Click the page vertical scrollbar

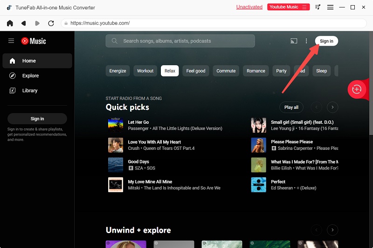[x=371, y=83]
